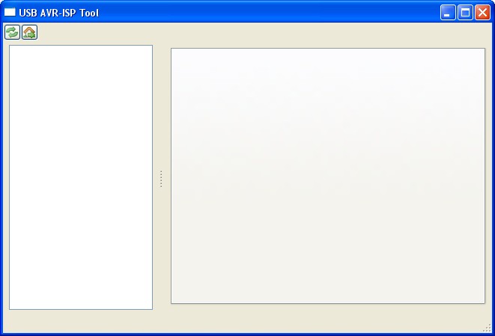The width and height of the screenshot is (495, 336).
Task: Go to the start page via the home button
Action: pyautogui.click(x=30, y=32)
